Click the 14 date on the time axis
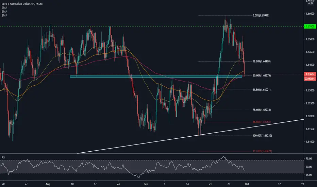This screenshot has height=187, width=317. [188, 184]
